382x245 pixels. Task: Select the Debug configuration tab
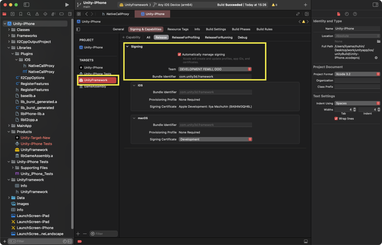pyautogui.click(x=242, y=37)
